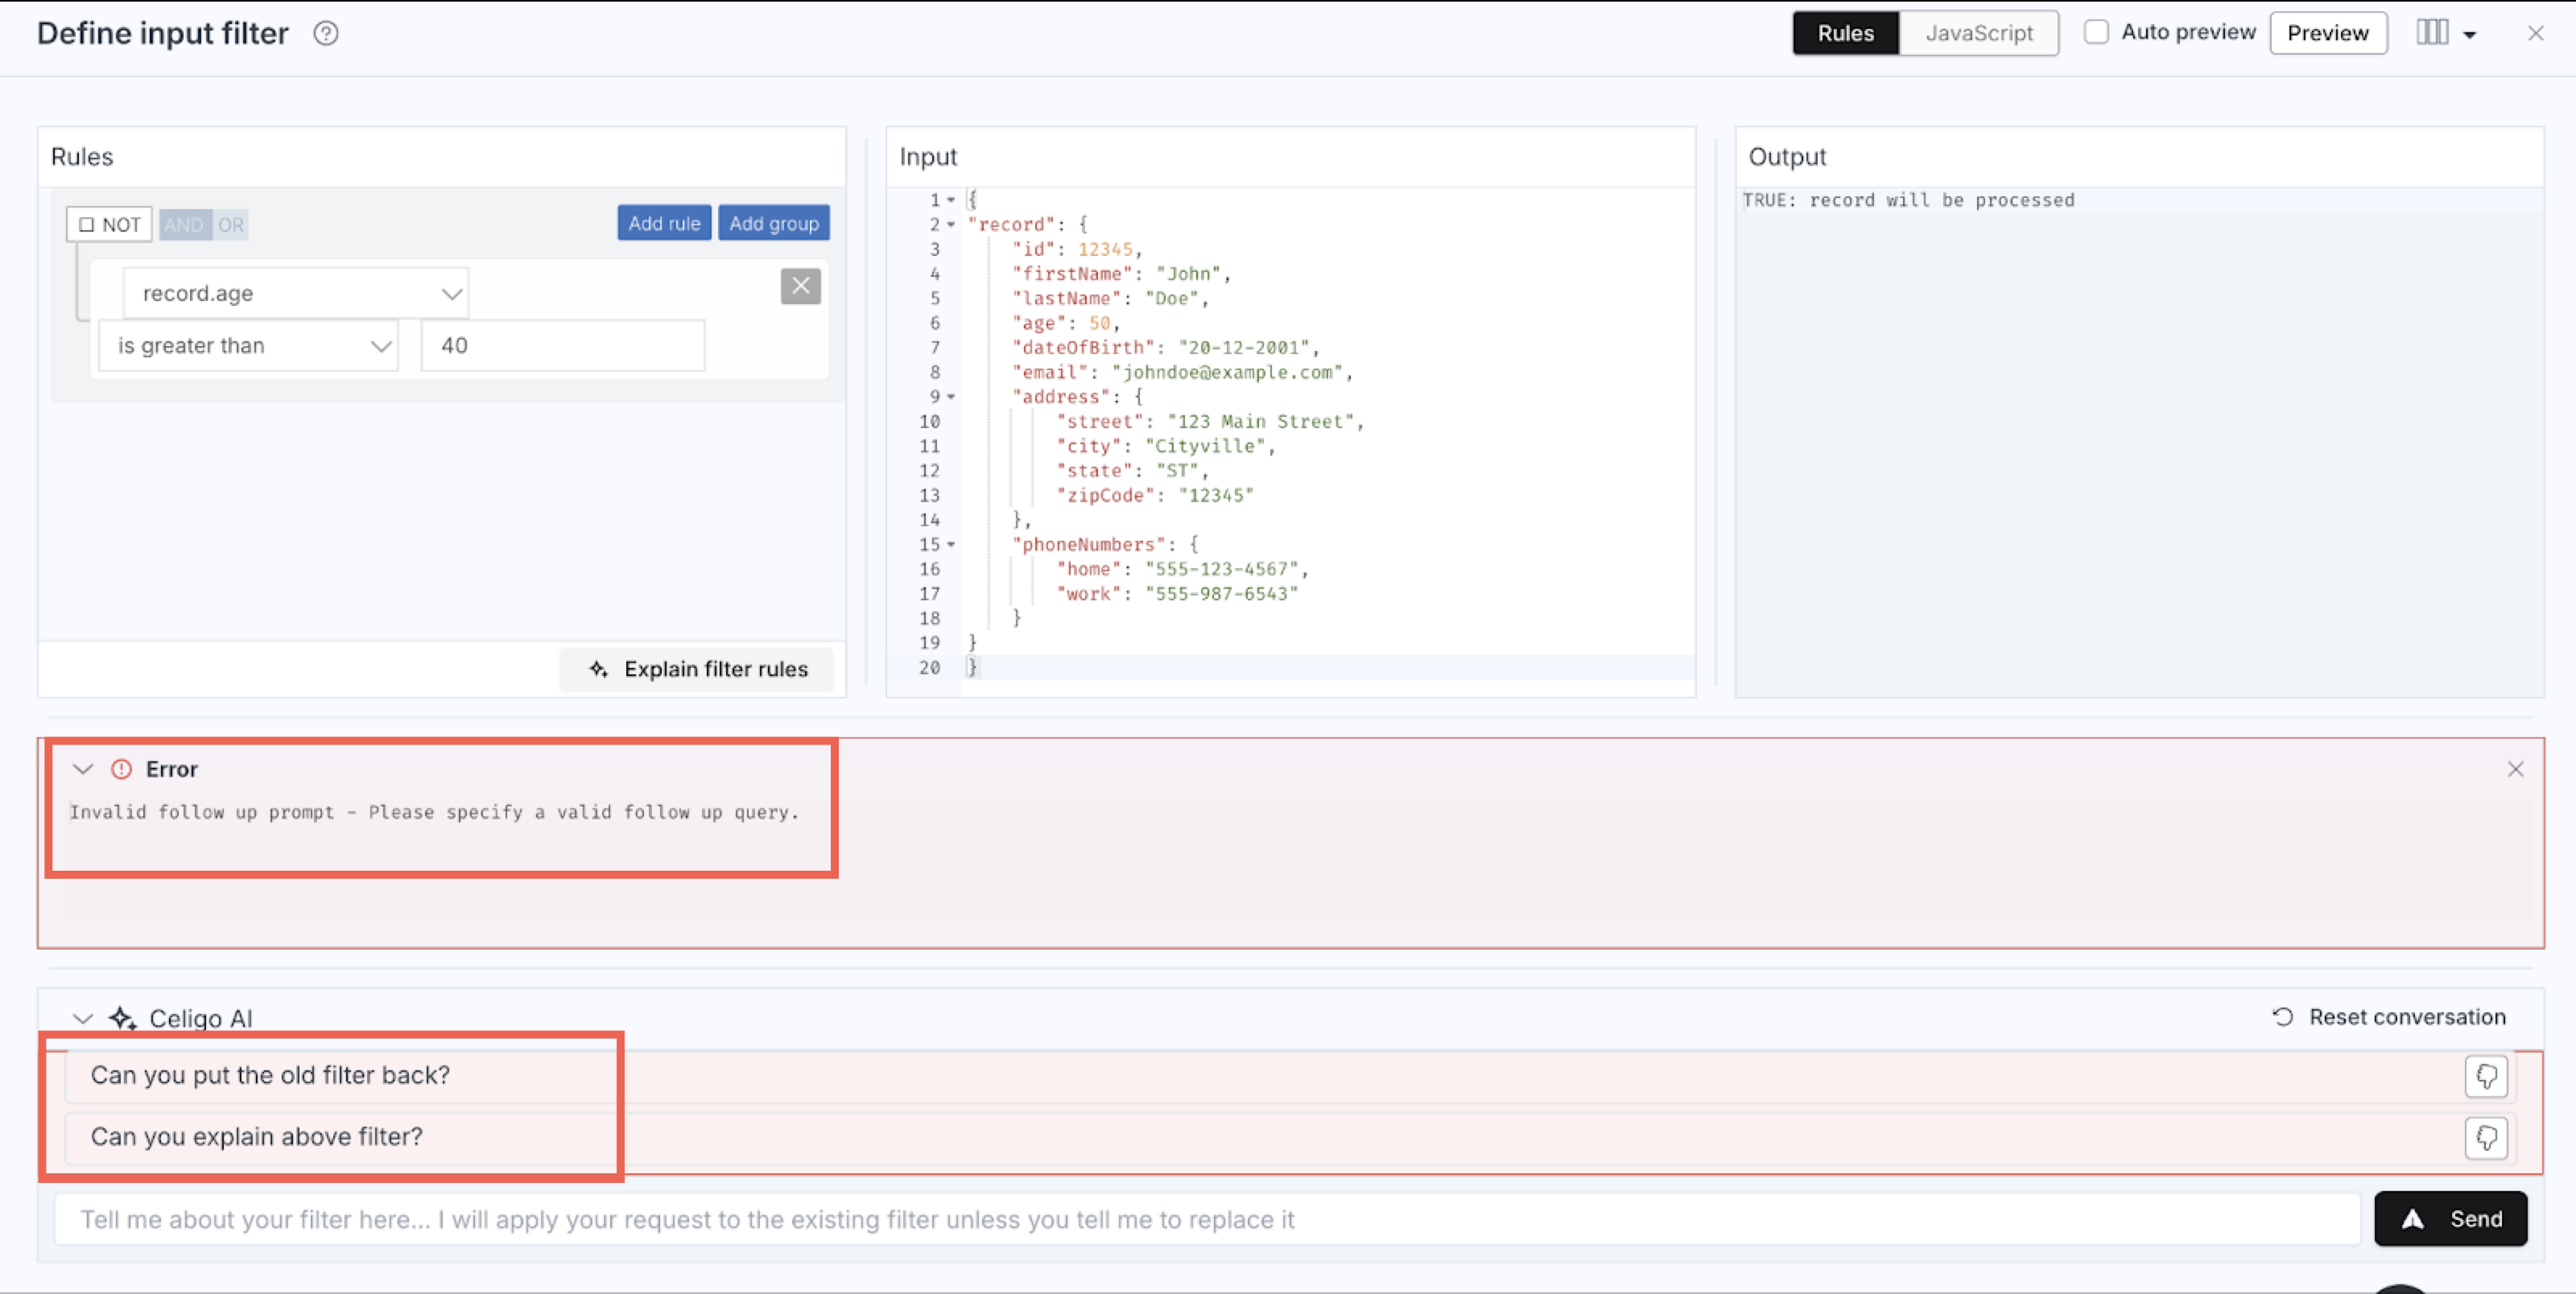Click the red error alert icon
Viewport: 2576px width, 1294px height.
[x=121, y=769]
